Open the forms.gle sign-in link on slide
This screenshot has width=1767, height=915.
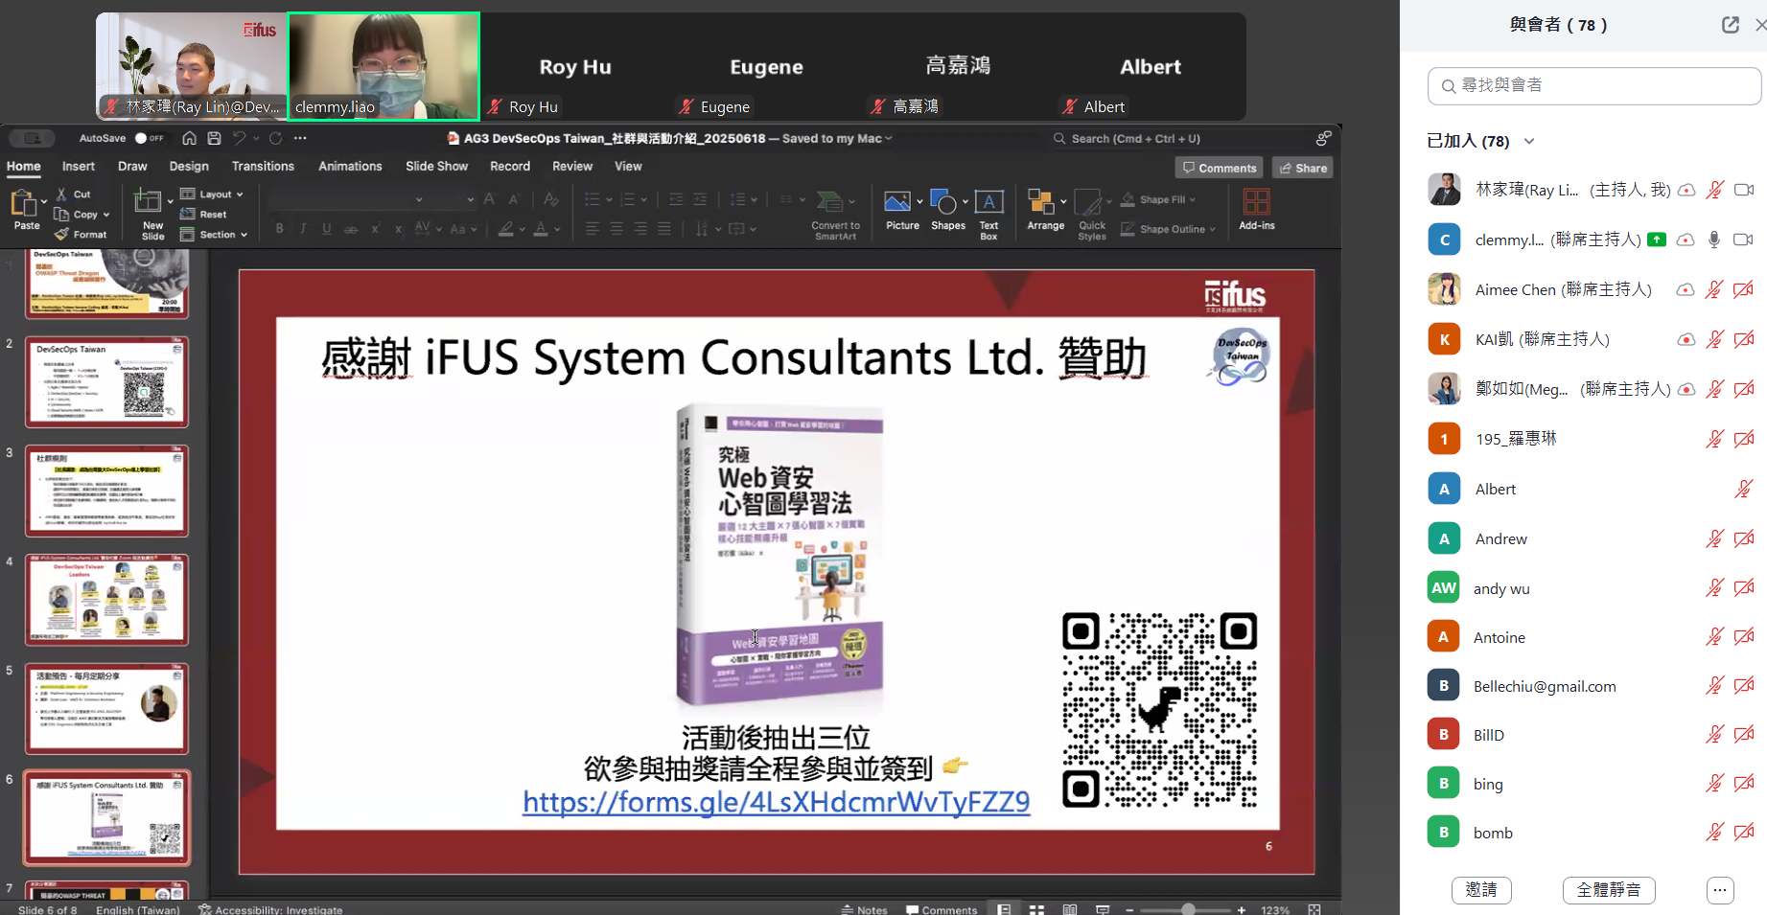[776, 802]
